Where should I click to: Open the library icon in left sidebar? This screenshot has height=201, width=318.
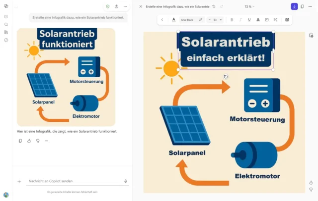pyautogui.click(x=6, y=32)
